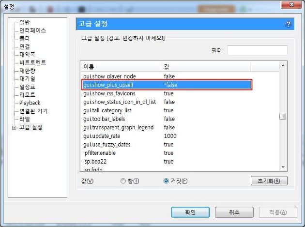Sort list by 값 column header

click(206, 67)
